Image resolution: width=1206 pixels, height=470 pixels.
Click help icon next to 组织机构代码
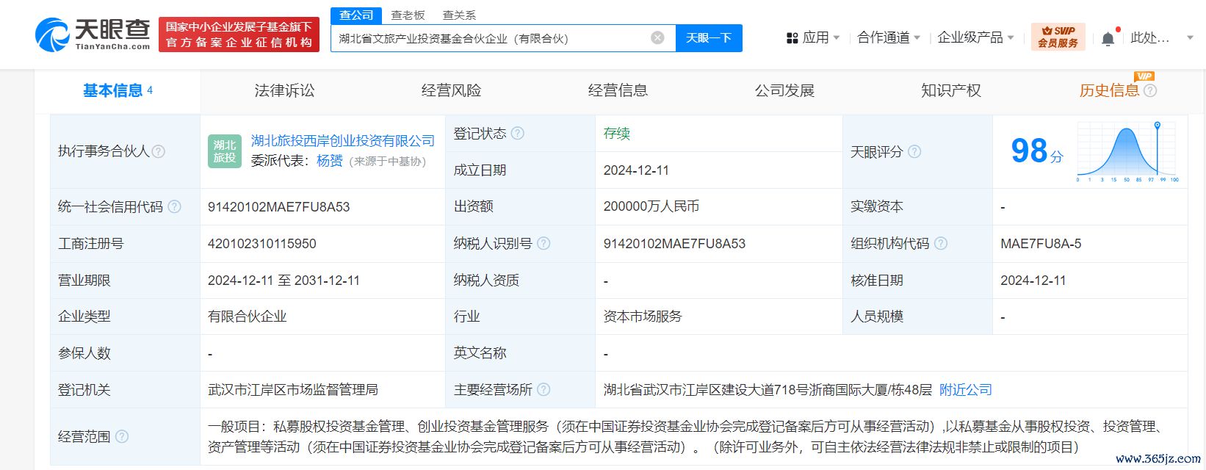point(941,243)
